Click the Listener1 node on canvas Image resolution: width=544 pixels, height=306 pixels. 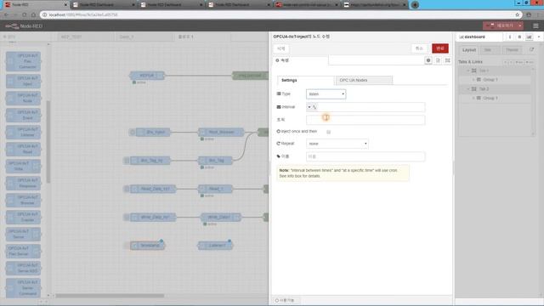(x=215, y=246)
